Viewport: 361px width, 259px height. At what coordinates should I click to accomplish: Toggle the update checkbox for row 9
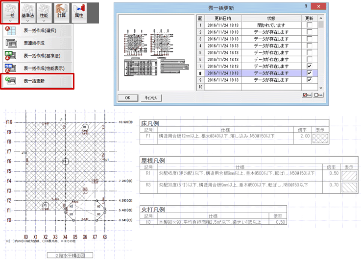[309, 79]
